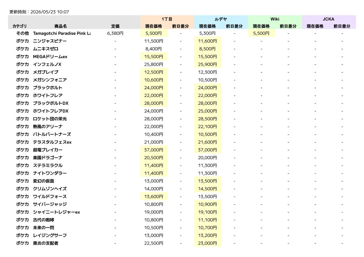Select the ホワイトフレアDX product name
This screenshot has height=257, width=364.
pos(51,111)
